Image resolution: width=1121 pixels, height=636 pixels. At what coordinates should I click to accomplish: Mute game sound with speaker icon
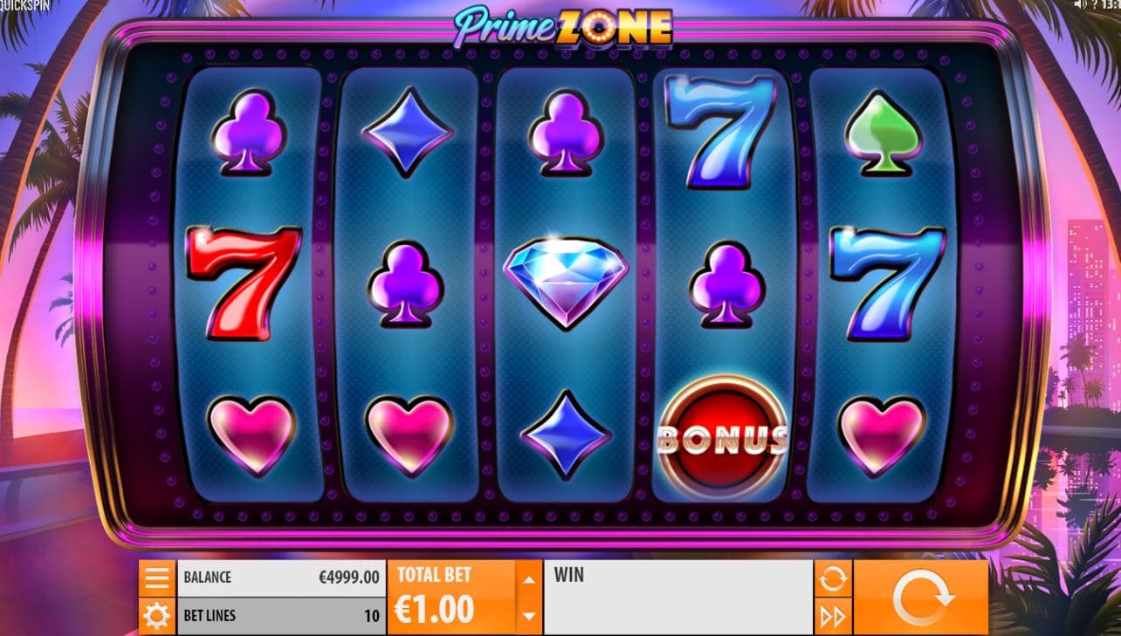1079,4
